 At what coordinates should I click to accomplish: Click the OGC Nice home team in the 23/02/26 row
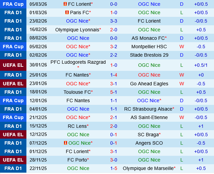click(x=77, y=21)
